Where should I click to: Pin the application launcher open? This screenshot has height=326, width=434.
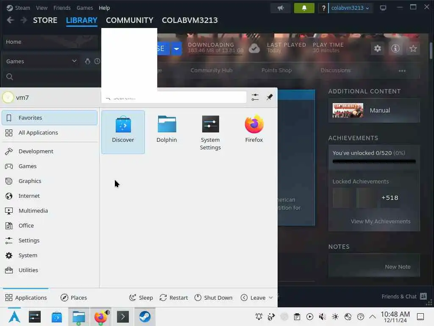coord(269,97)
